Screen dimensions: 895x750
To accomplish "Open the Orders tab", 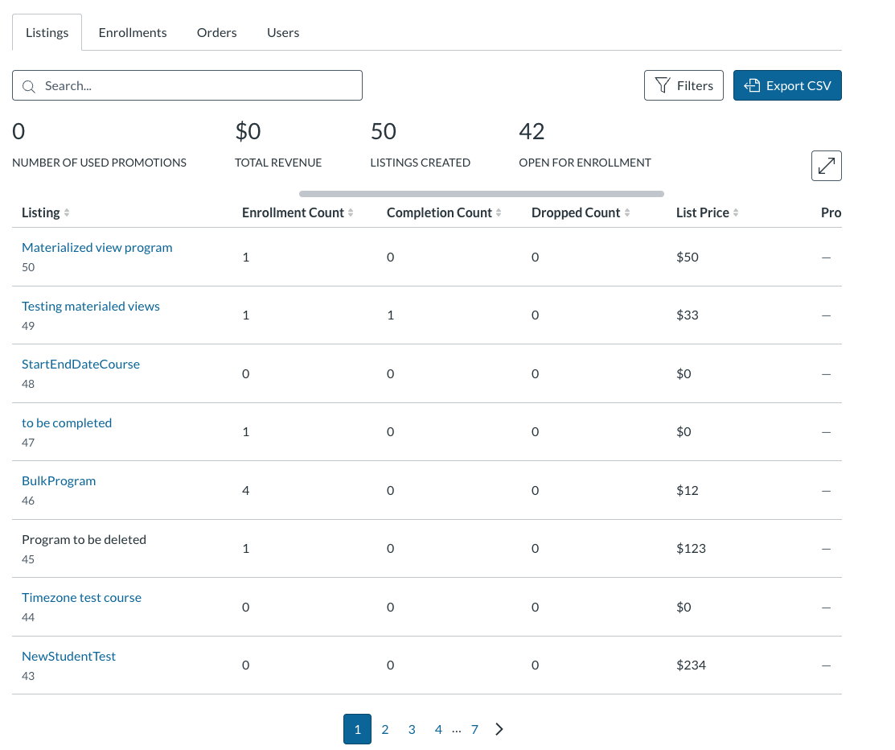I will coord(217,32).
